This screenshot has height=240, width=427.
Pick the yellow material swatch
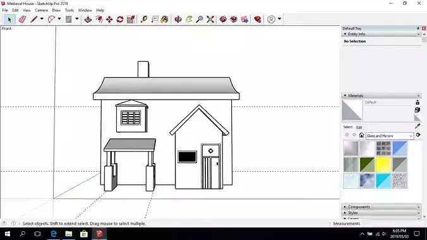click(383, 165)
